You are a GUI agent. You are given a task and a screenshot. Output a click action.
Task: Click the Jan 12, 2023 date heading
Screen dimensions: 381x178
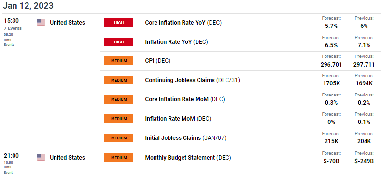point(28,6)
